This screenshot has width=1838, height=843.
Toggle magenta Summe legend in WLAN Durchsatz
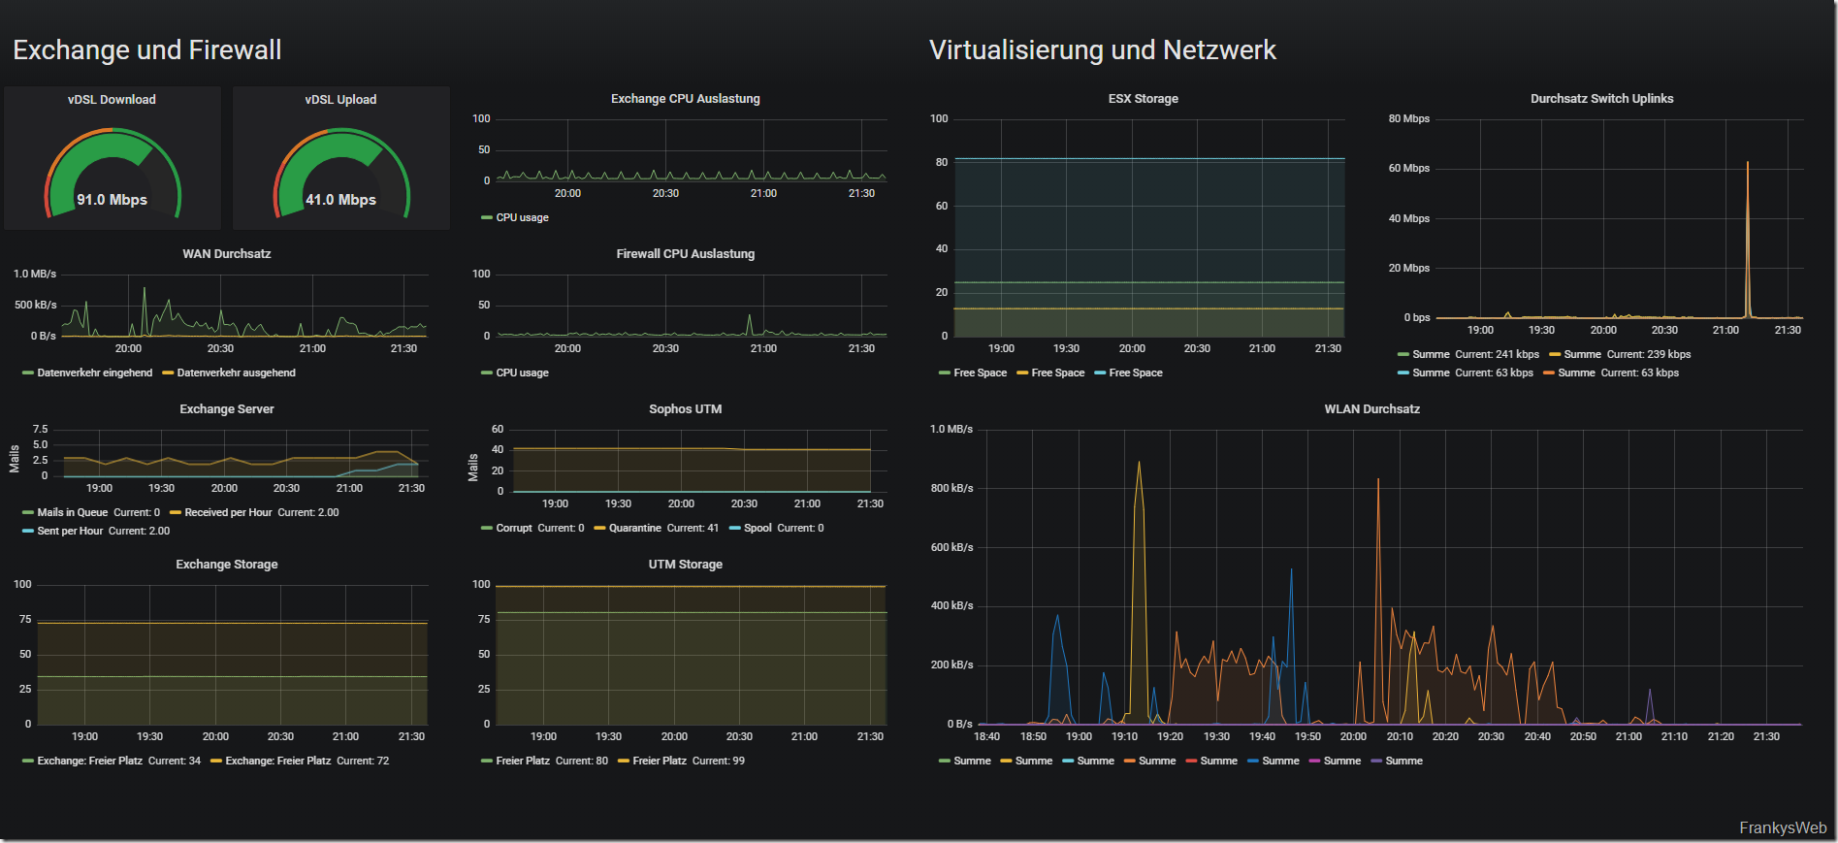[x=1341, y=761]
